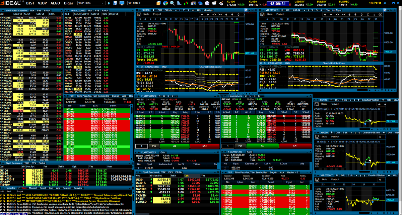Click the BRENT row in the Fiyat Penceresi
The height and width of the screenshot is (215, 402).
coord(177,198)
